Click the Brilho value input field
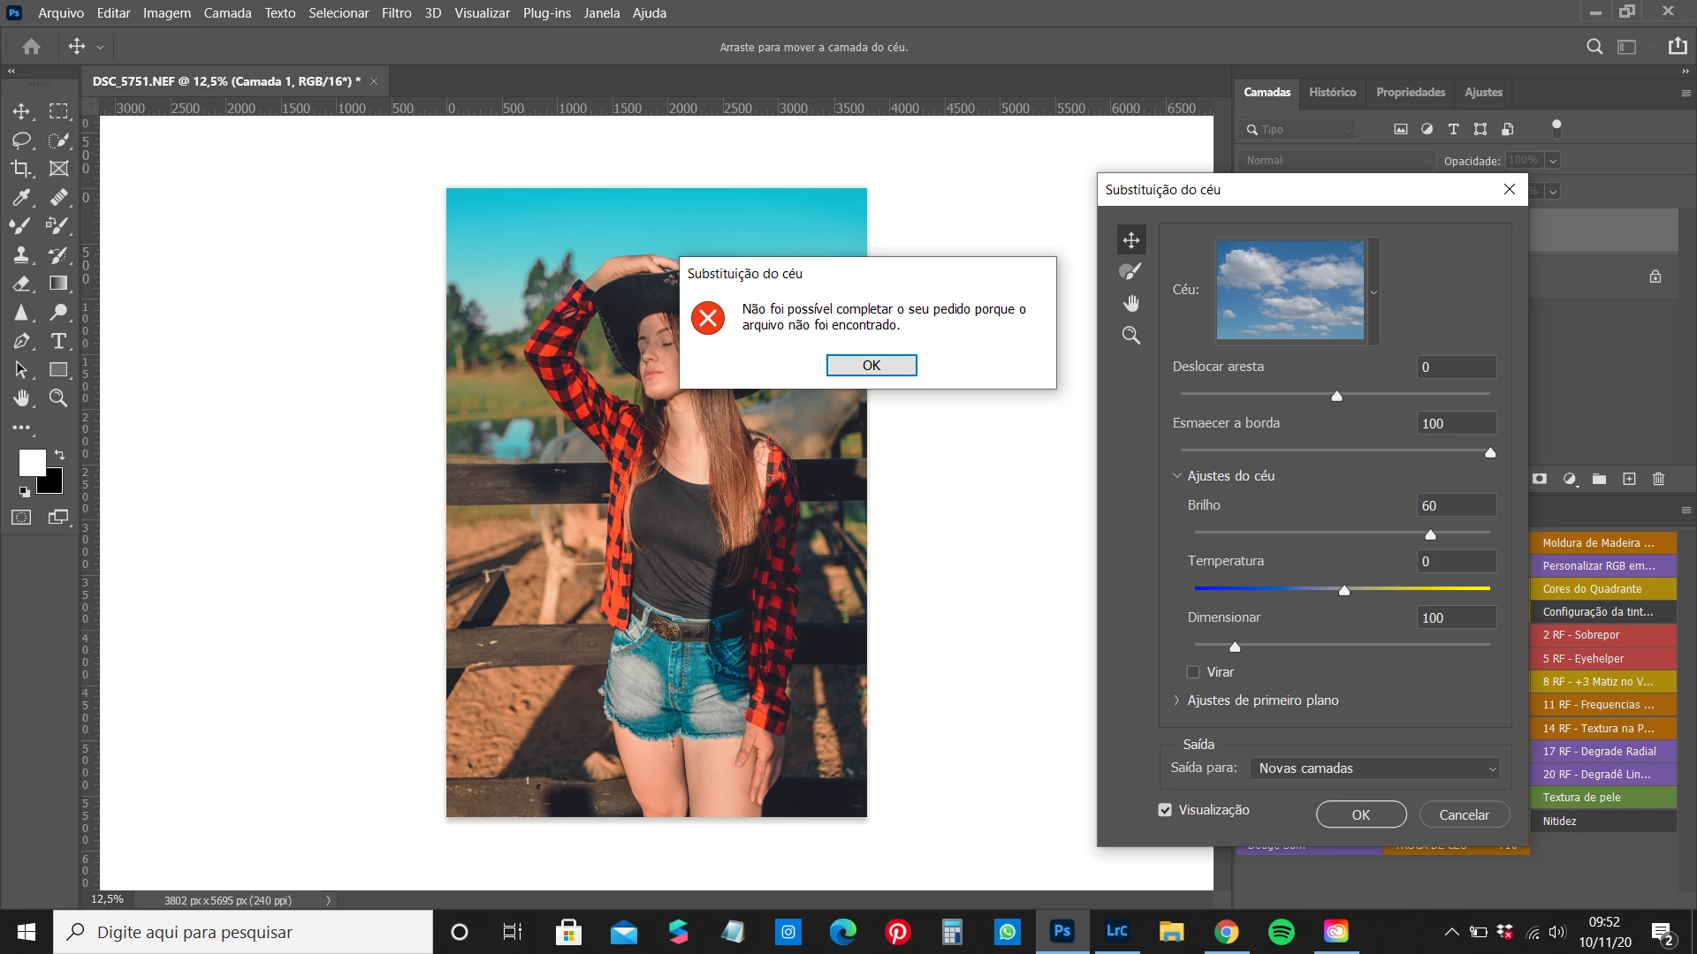The height and width of the screenshot is (954, 1697). point(1455,505)
